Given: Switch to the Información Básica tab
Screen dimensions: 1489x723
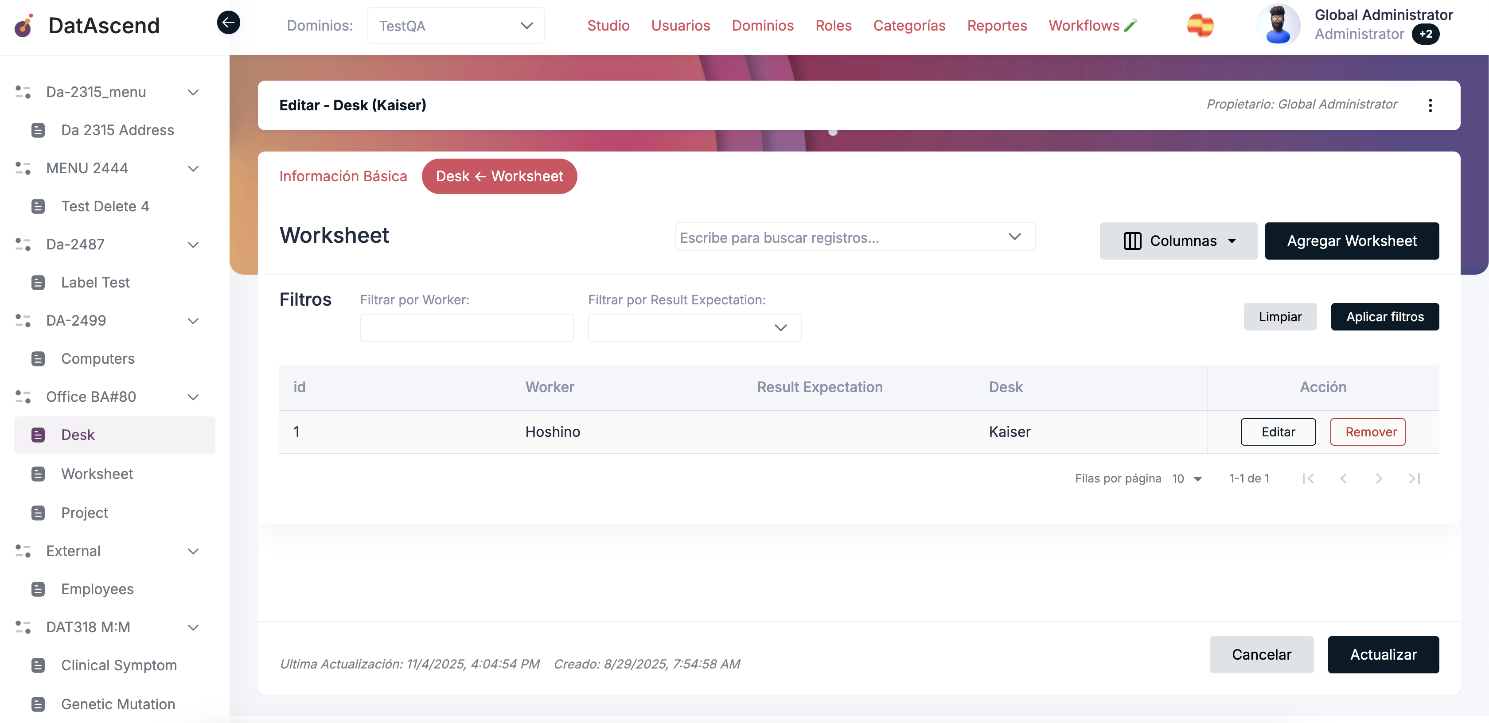Looking at the screenshot, I should point(343,176).
